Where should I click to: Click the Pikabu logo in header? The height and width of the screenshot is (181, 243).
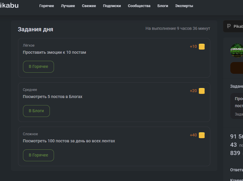point(9,6)
